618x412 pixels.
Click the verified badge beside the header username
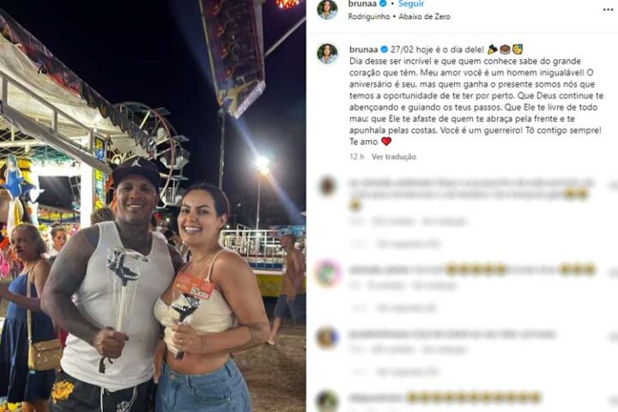[x=383, y=3]
